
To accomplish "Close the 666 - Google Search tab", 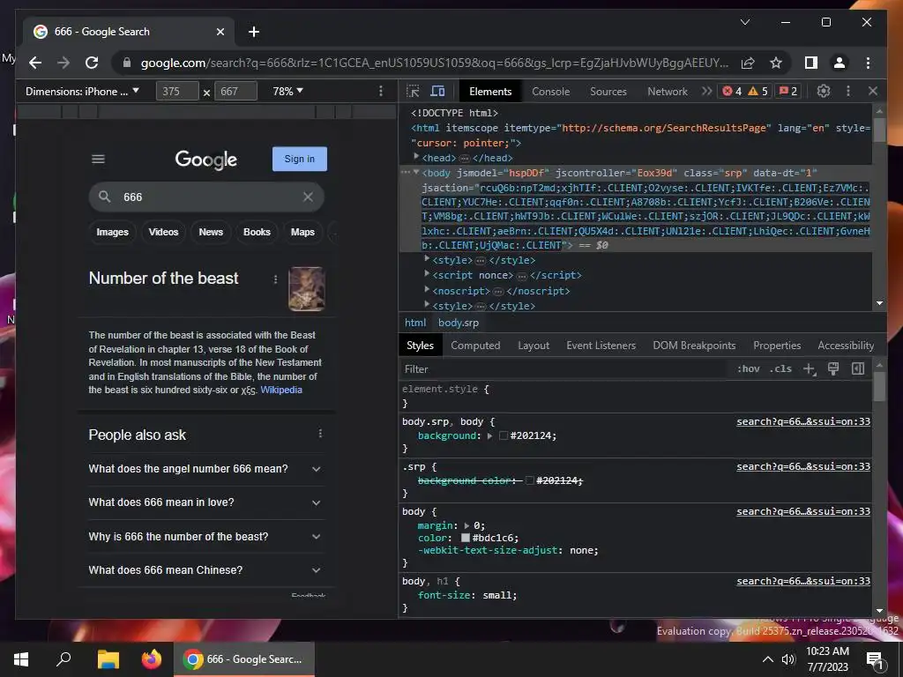I will [x=220, y=32].
